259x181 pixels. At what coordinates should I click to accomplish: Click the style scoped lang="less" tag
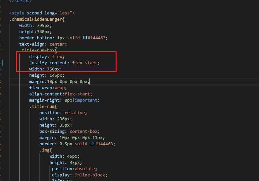[x=42, y=13]
